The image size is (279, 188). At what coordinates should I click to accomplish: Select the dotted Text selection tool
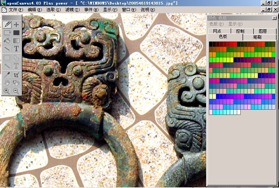point(16,66)
